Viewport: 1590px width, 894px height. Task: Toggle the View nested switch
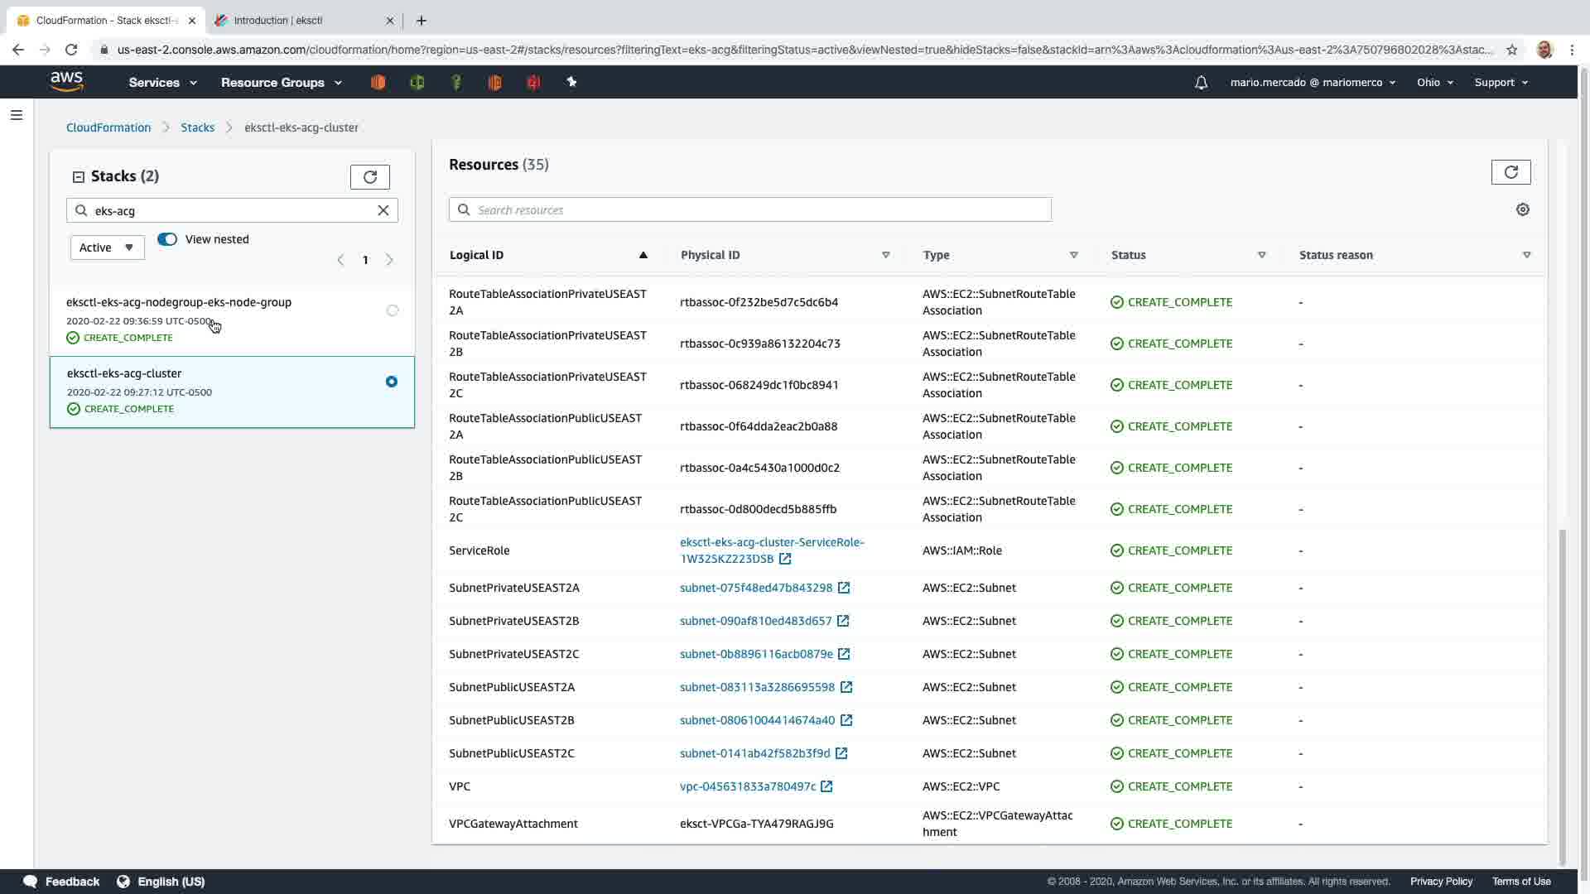click(167, 239)
